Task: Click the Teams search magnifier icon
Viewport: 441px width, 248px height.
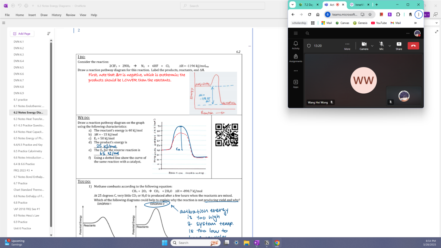Action: [307, 33]
